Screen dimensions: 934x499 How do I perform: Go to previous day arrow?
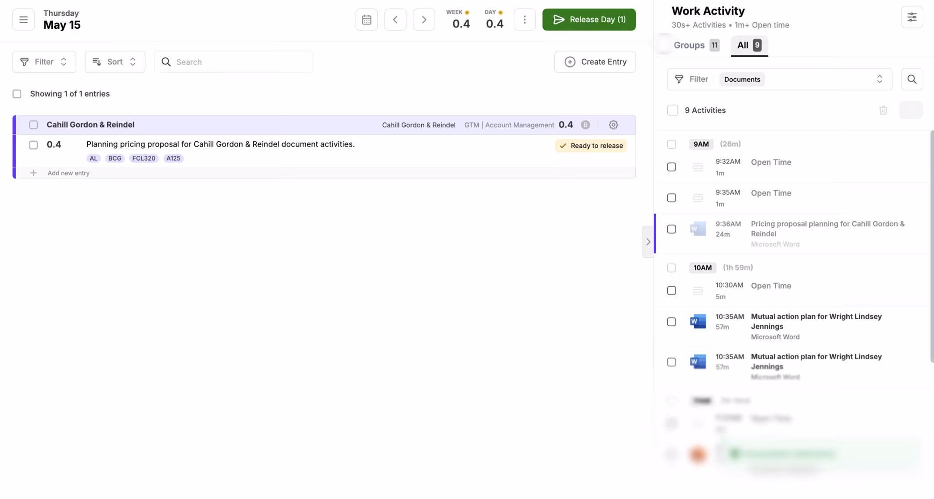395,20
